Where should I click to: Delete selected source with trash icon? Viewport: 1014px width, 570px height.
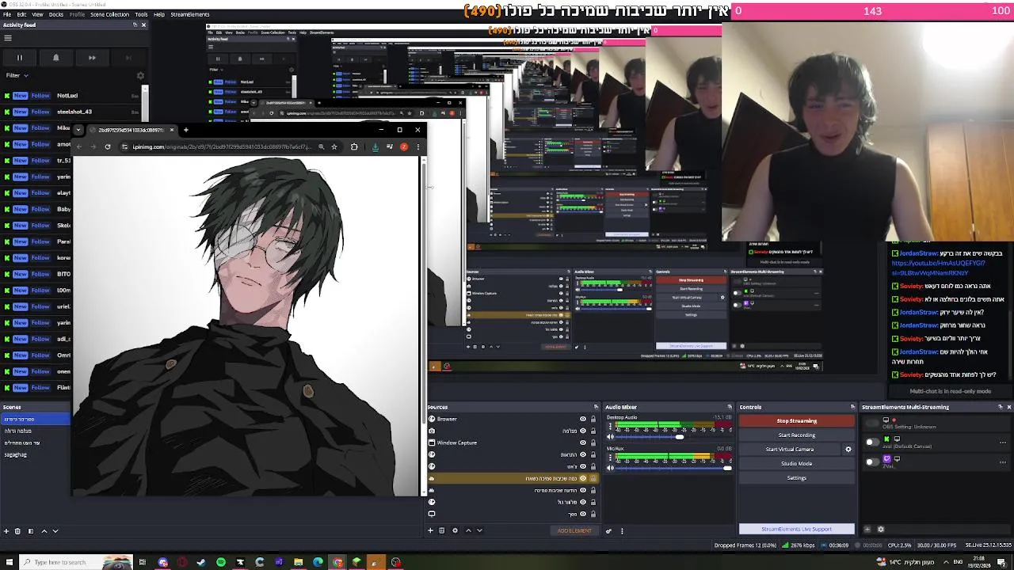tap(442, 530)
